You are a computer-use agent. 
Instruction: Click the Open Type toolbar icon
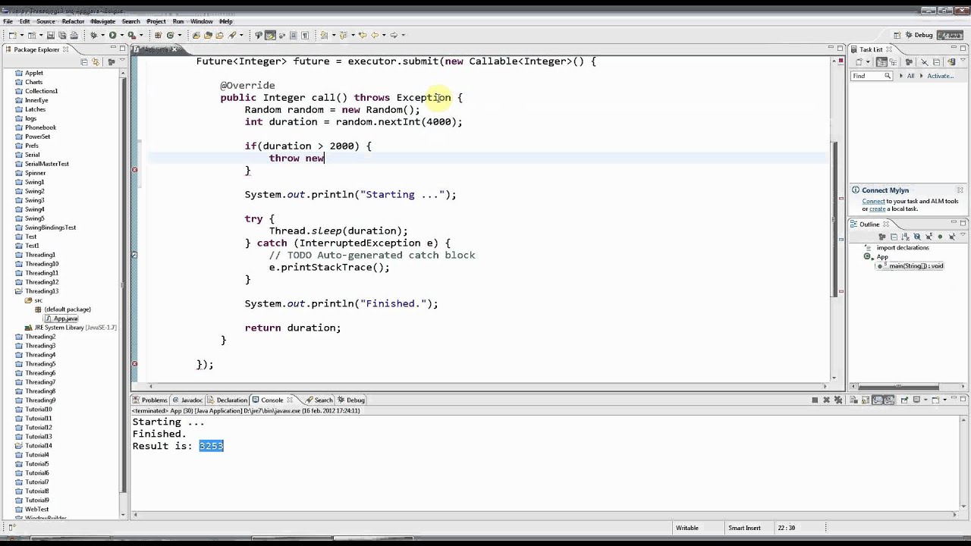click(196, 35)
